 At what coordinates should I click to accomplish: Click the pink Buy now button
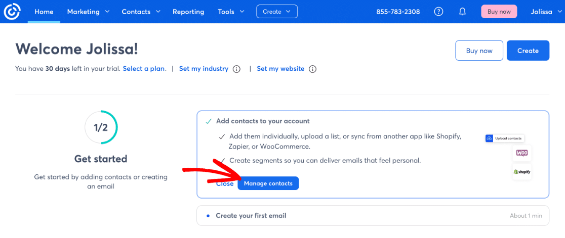click(x=499, y=12)
